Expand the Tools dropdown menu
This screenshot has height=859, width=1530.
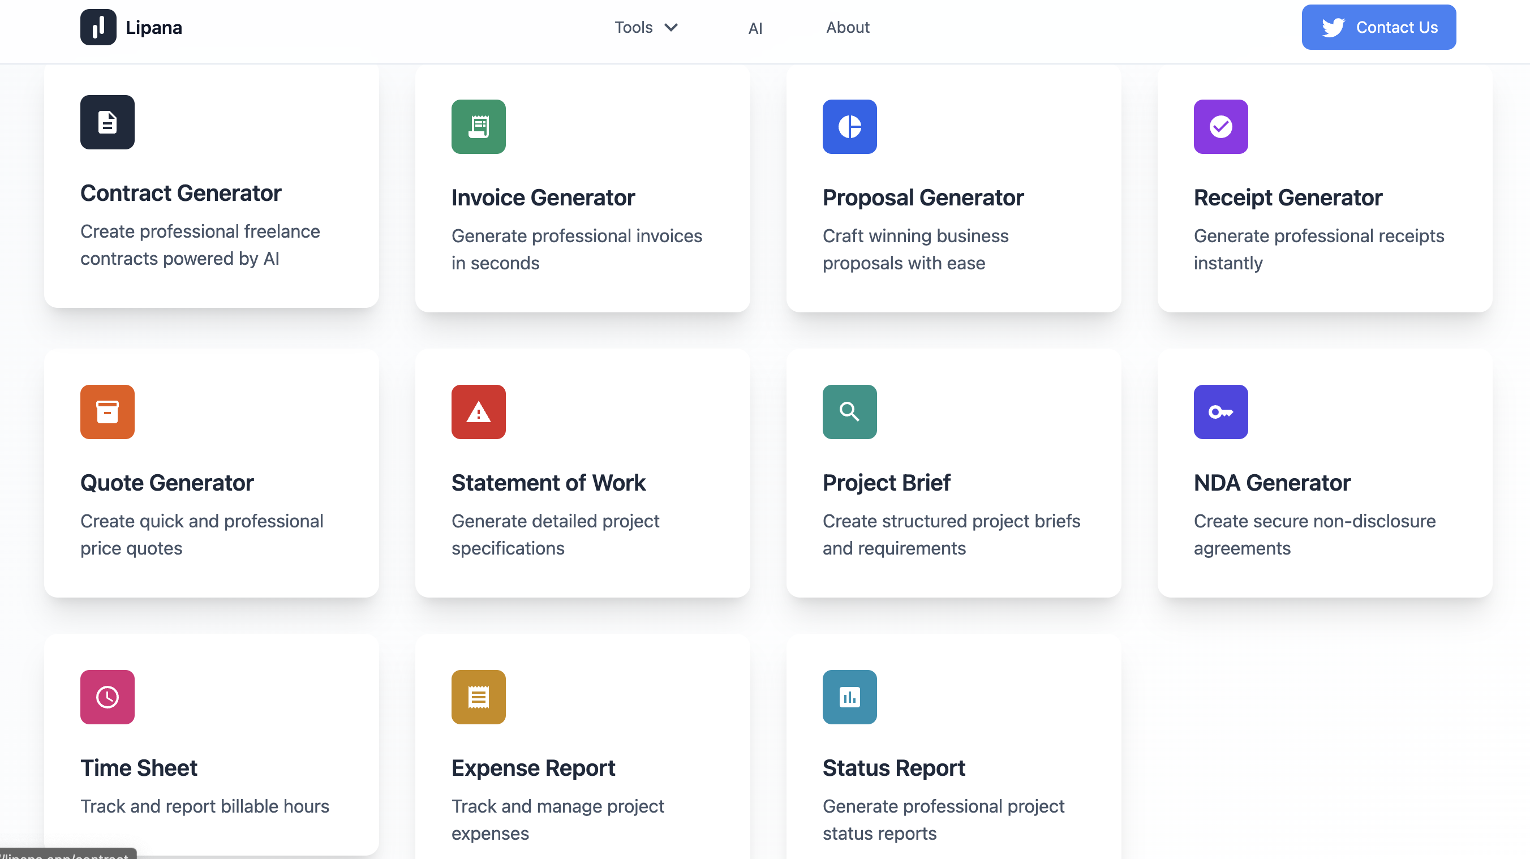(x=646, y=27)
